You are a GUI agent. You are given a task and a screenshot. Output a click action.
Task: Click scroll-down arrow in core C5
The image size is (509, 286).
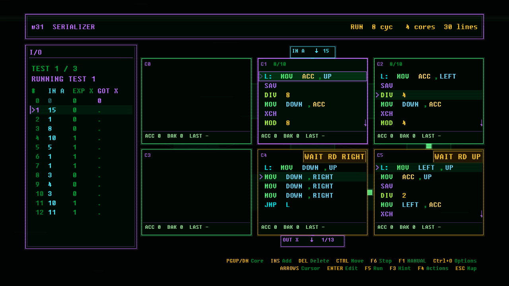[x=482, y=214]
